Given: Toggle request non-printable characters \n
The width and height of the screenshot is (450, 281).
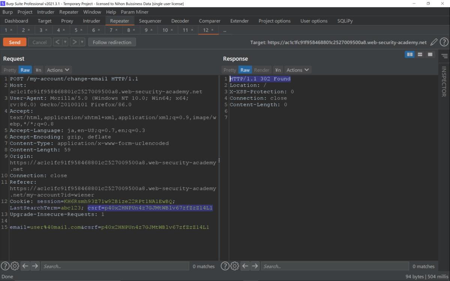Looking at the screenshot, I should (38, 70).
